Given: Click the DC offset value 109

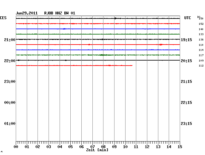Looking at the screenshot, I should [201, 61].
